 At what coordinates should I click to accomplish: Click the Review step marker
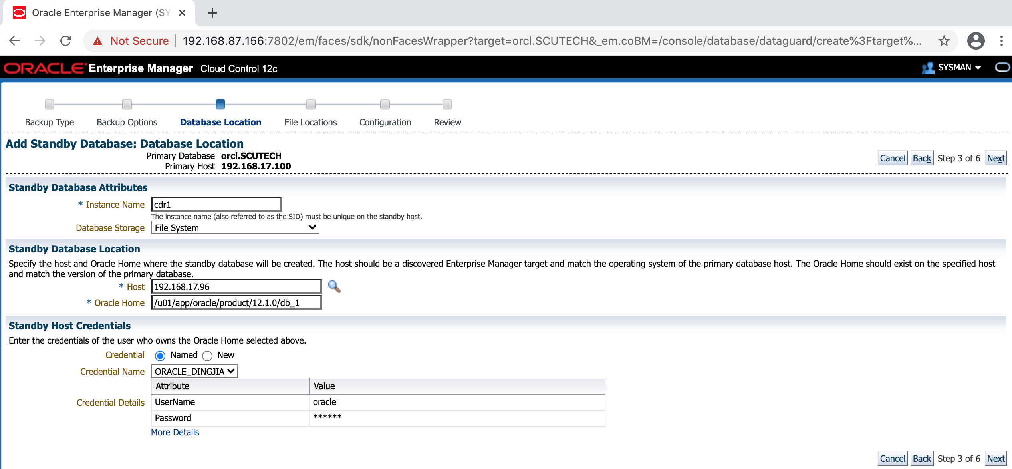pos(447,104)
